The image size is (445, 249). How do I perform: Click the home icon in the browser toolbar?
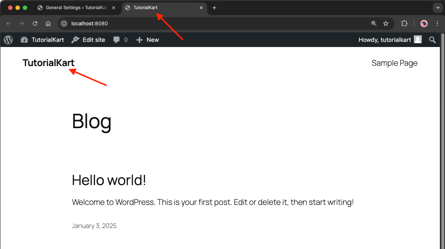click(x=48, y=23)
